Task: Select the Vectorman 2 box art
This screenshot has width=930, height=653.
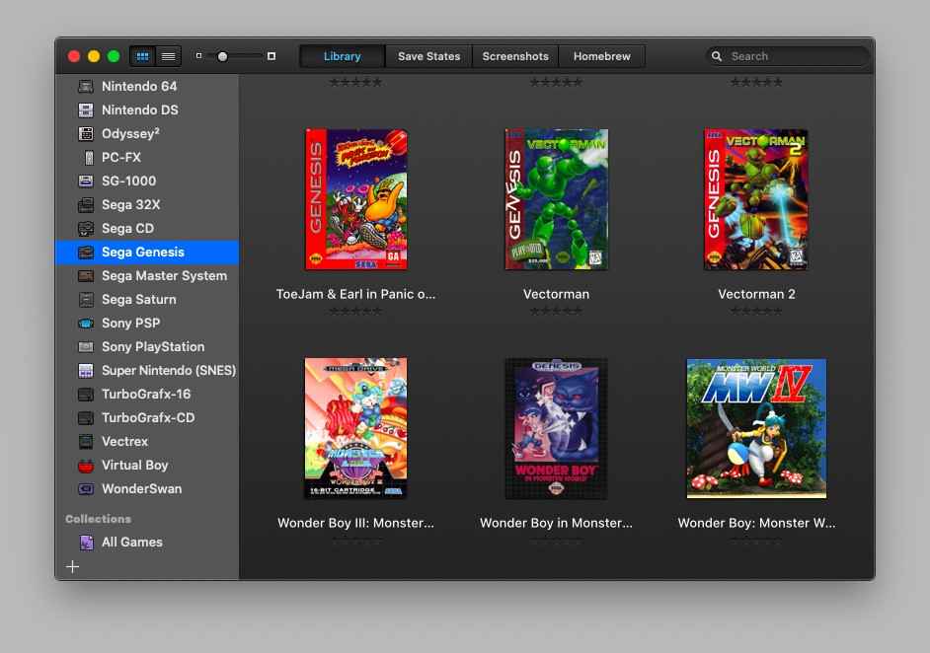Action: pos(756,199)
